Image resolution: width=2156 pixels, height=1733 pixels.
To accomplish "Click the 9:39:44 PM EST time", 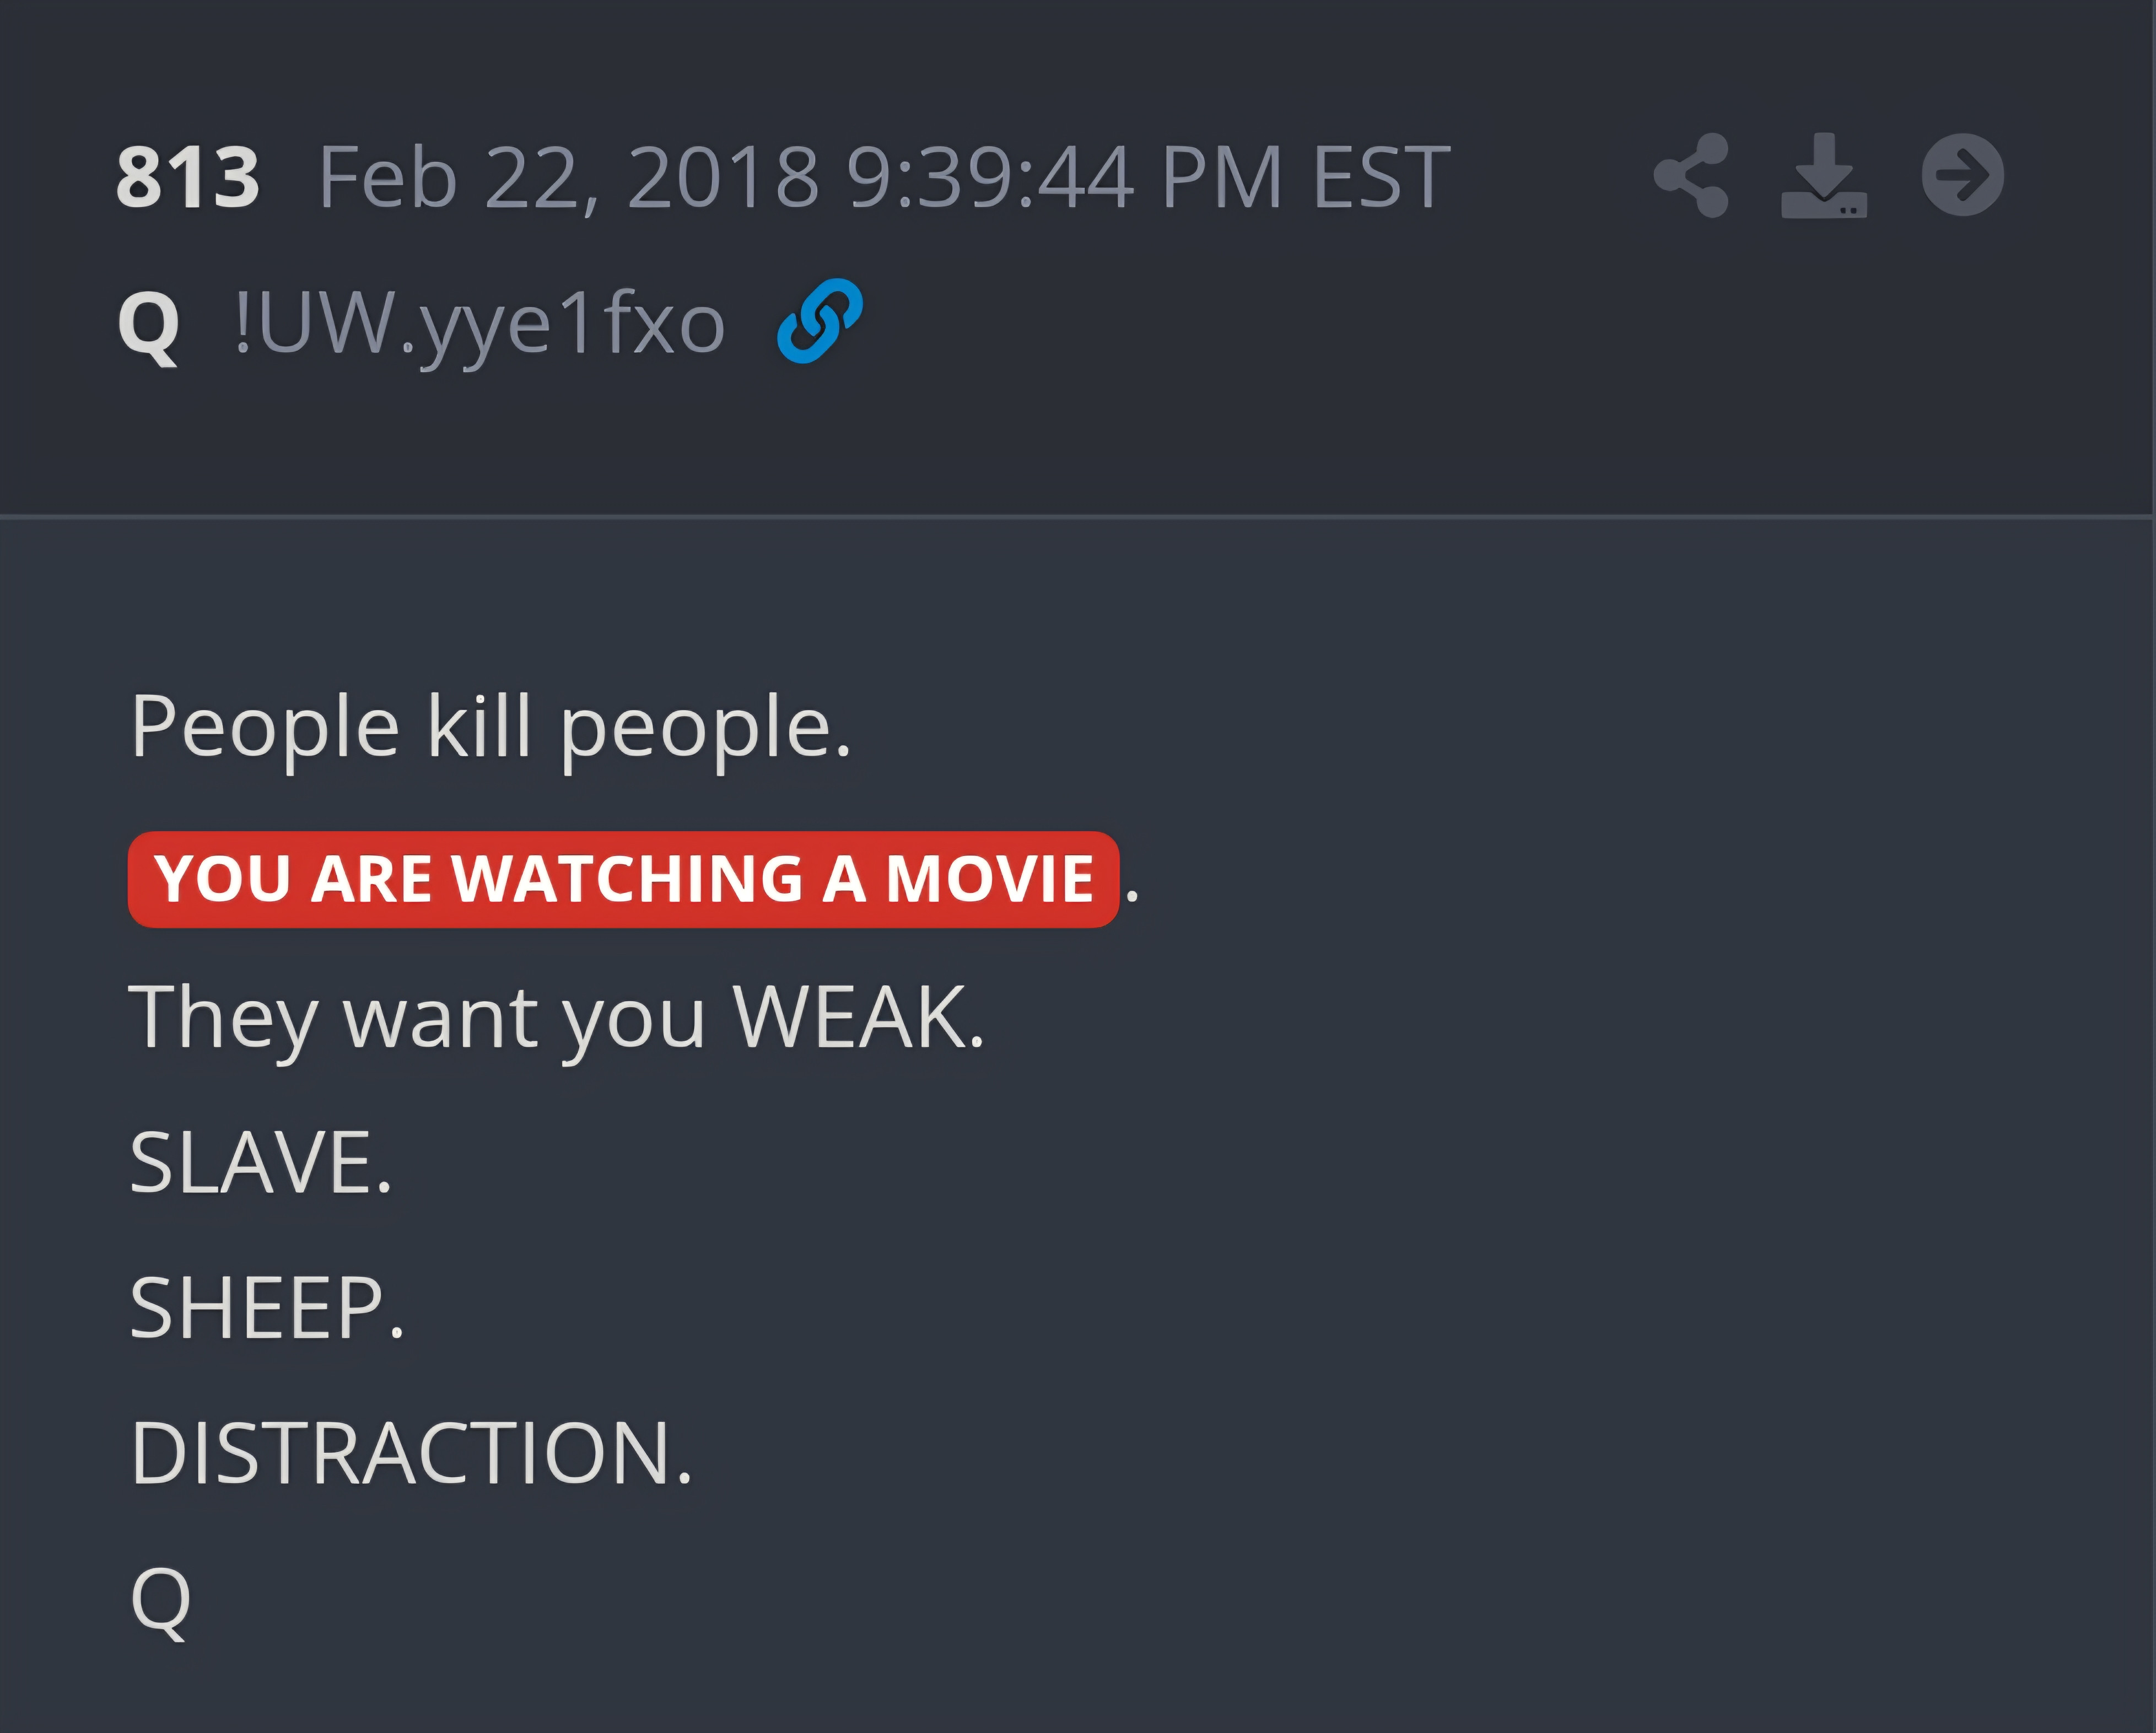I will point(1148,177).
